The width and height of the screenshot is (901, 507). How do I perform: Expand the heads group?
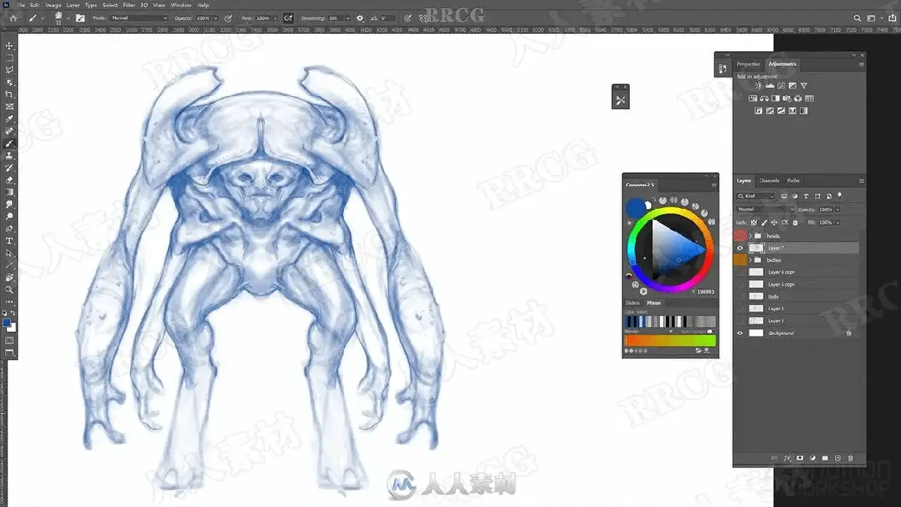click(750, 236)
